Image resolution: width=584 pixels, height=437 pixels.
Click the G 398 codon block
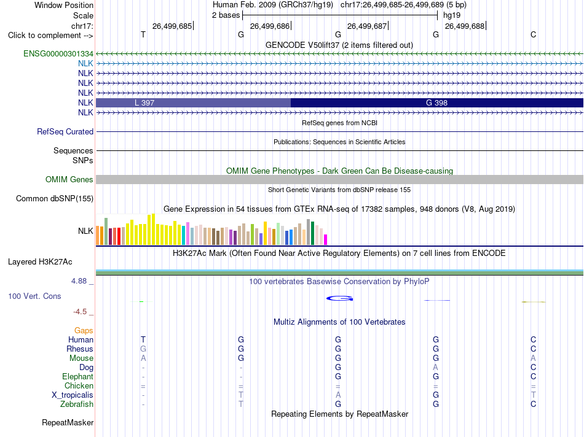437,102
